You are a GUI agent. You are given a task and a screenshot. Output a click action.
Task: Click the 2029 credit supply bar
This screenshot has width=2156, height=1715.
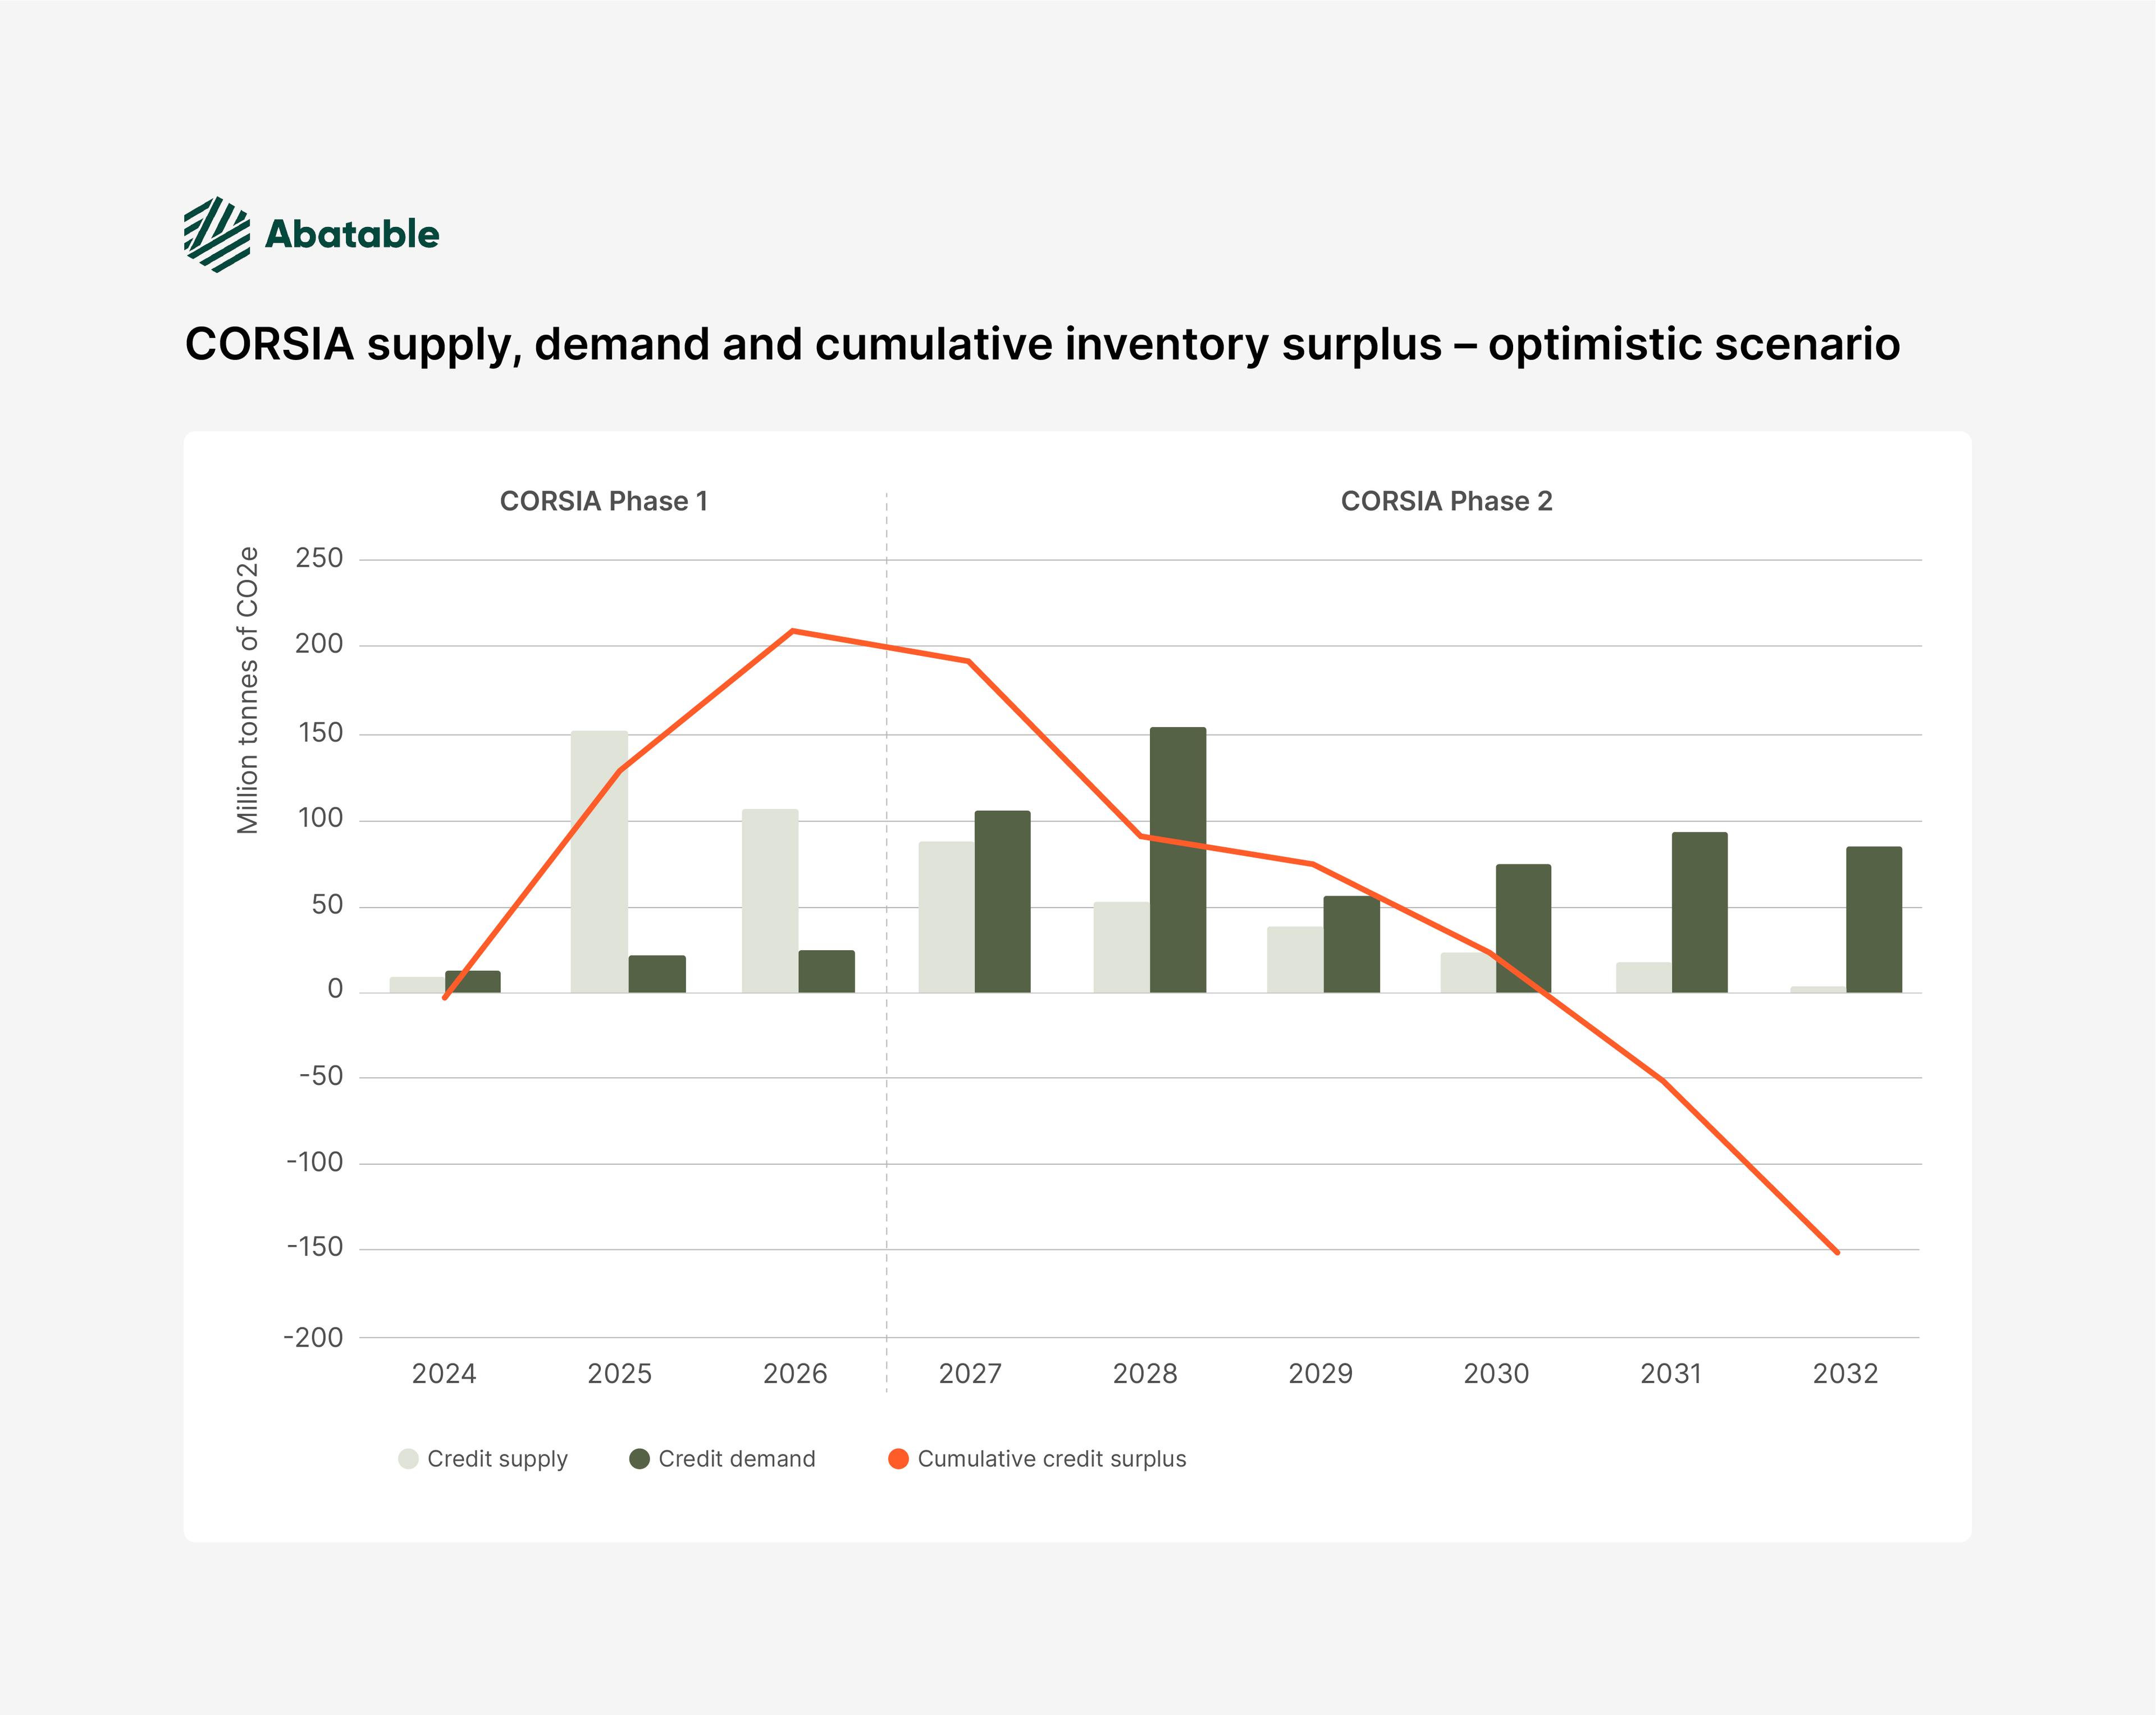point(1295,960)
